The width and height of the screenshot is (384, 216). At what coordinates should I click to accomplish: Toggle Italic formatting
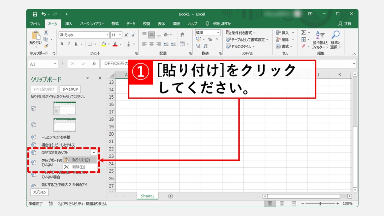69,44
